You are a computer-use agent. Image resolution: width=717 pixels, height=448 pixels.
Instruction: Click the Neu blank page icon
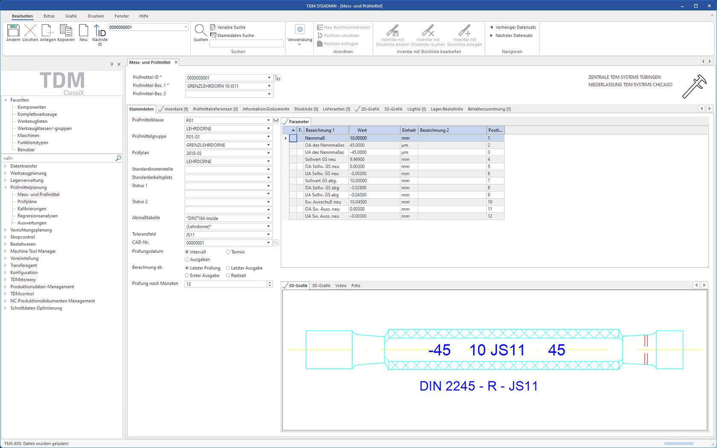(x=84, y=30)
